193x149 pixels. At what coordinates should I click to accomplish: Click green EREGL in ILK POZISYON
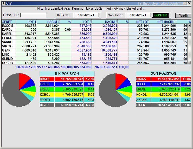tap(47, 89)
